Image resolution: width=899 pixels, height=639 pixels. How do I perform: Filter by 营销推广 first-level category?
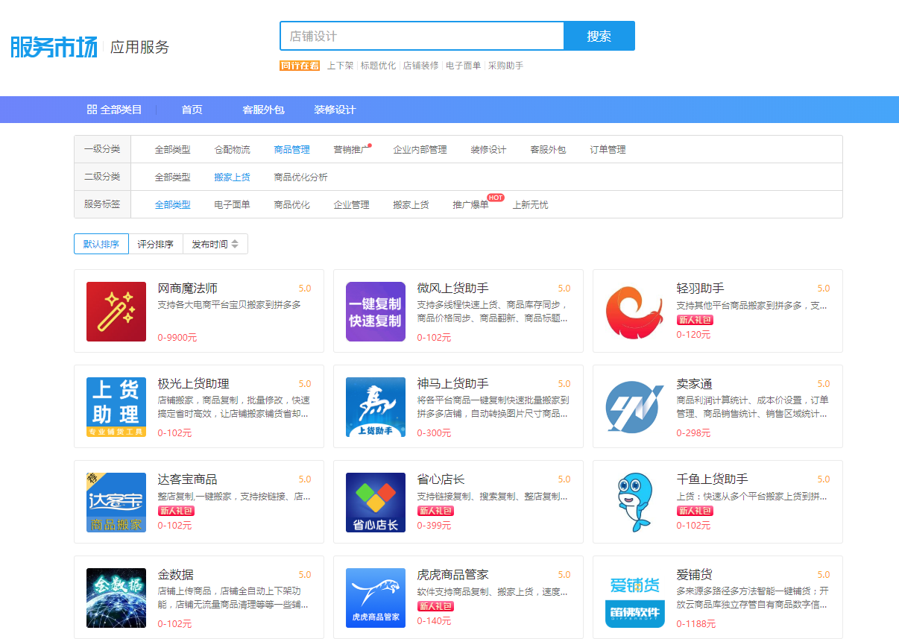[x=351, y=150]
